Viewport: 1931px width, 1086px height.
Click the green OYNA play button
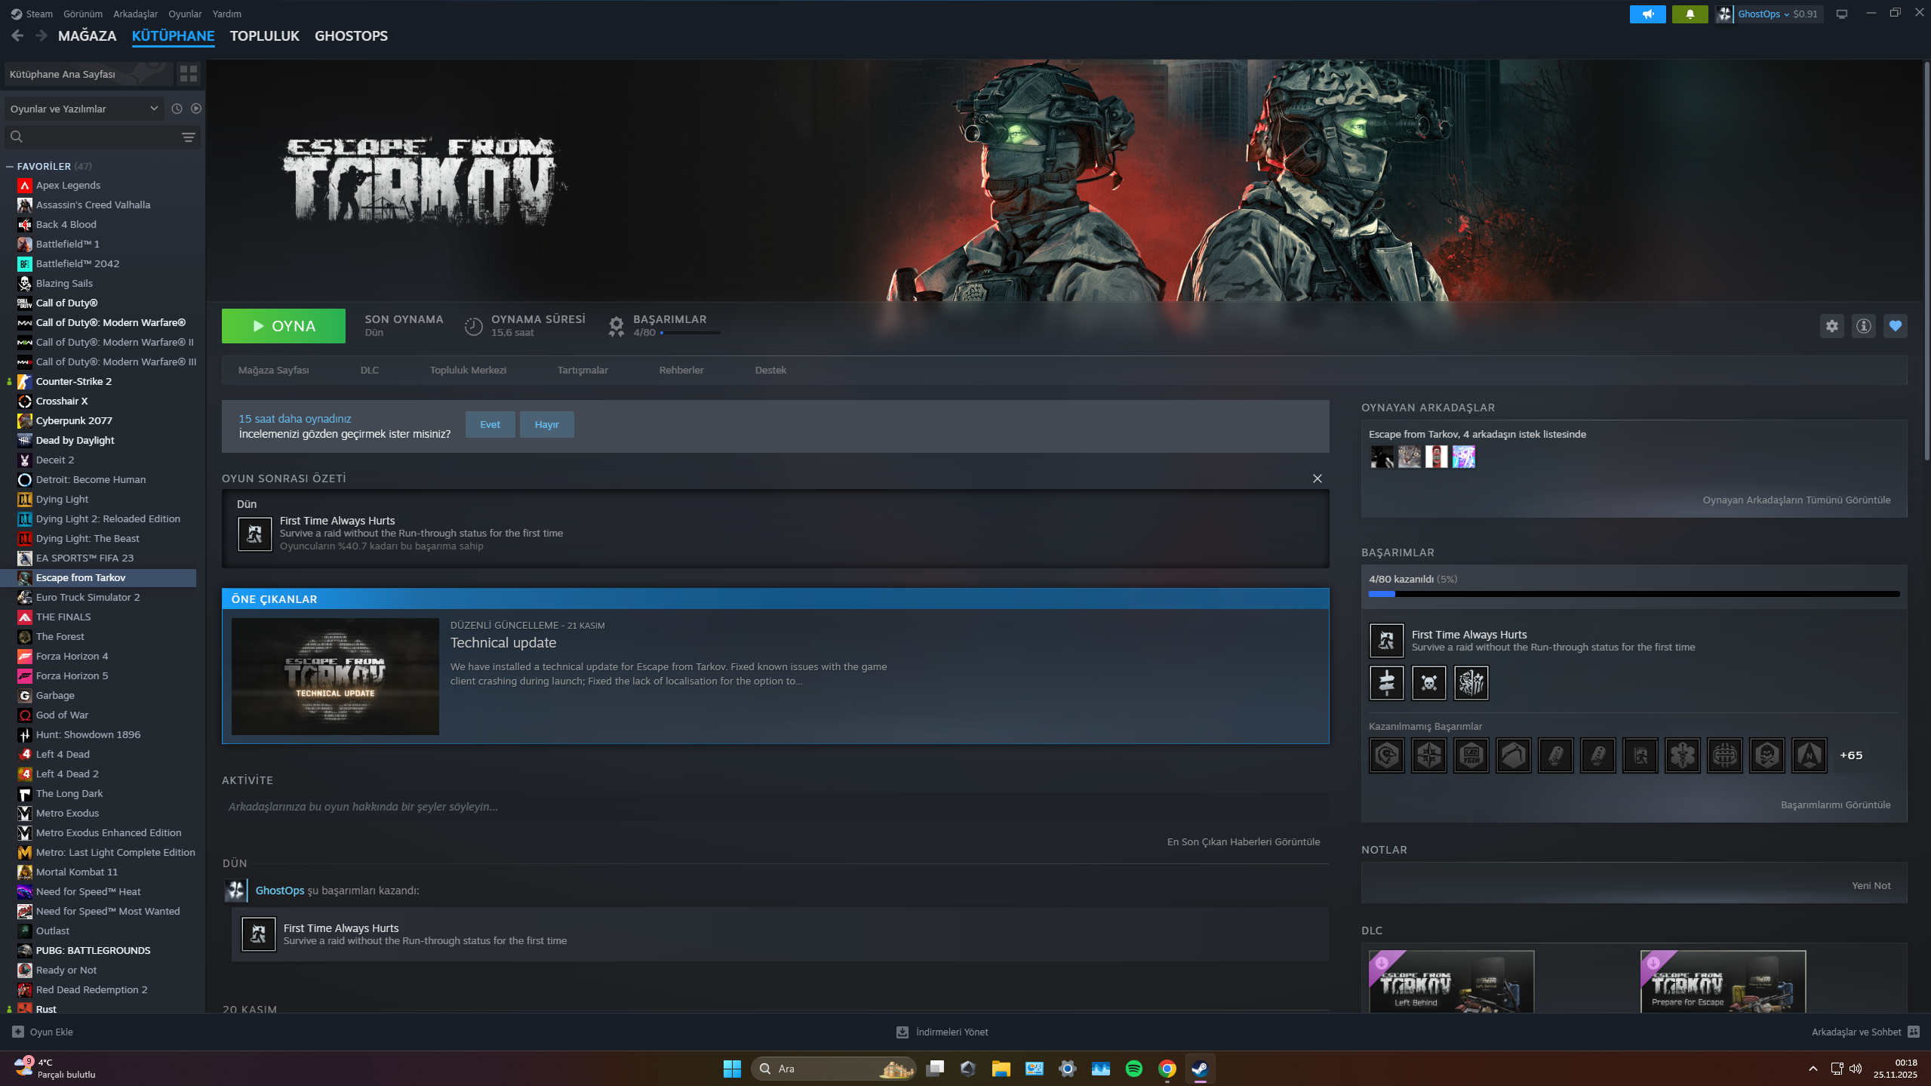pyautogui.click(x=284, y=326)
